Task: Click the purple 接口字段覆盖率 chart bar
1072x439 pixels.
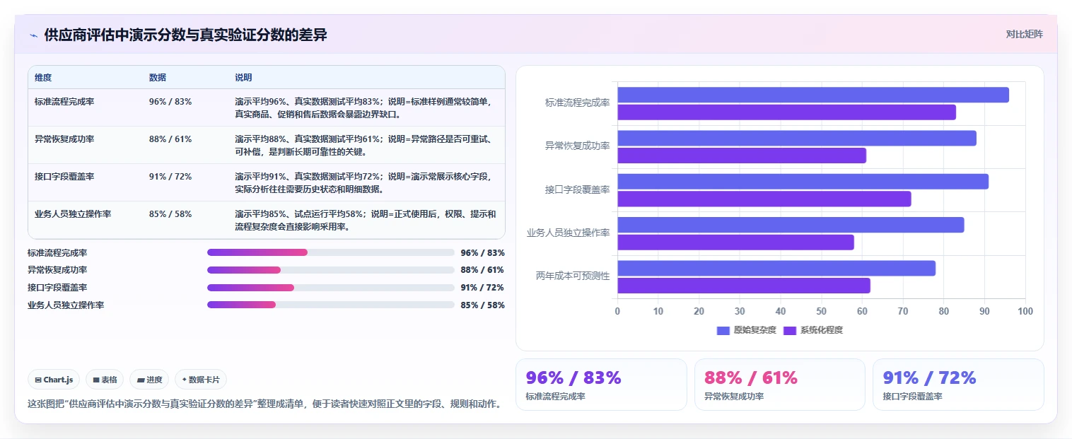Action: pos(764,199)
